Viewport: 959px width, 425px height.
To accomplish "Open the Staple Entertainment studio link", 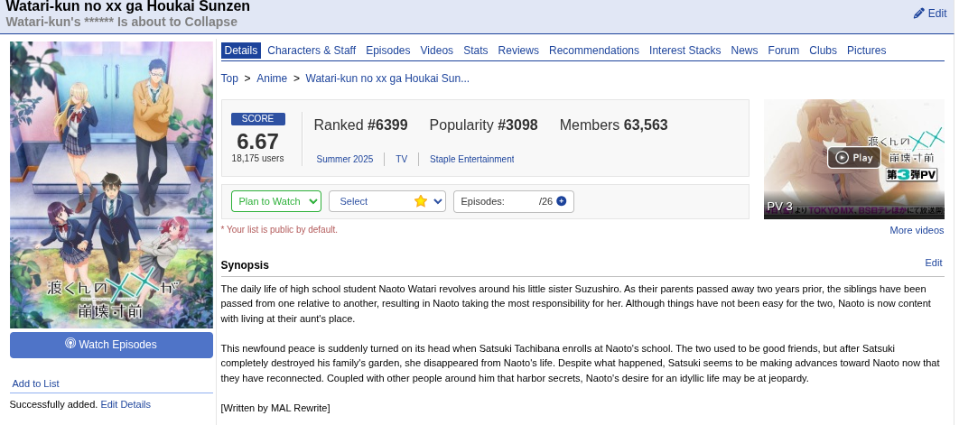I will [x=471, y=160].
